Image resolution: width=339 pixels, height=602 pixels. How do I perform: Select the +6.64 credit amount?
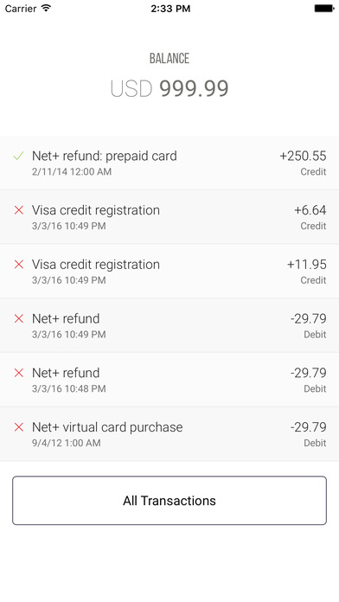pyautogui.click(x=310, y=210)
